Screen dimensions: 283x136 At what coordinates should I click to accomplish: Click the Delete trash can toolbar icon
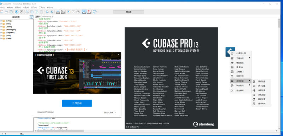click(41, 12)
